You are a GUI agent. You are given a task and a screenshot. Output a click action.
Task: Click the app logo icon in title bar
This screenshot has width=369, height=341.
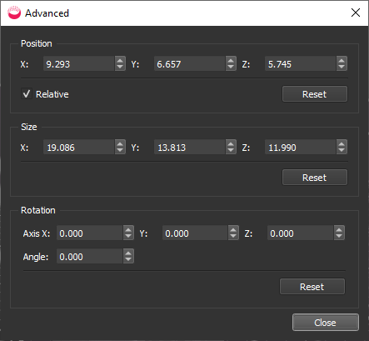(x=14, y=13)
